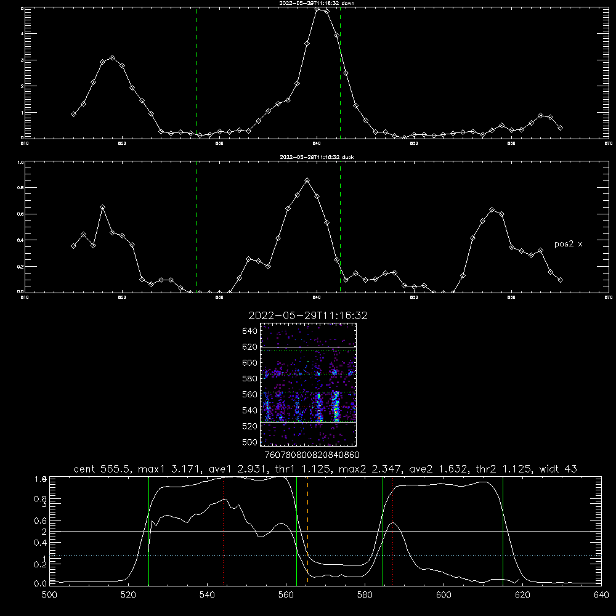
Task: Click the red dotted line near 544
Action: tap(223, 531)
